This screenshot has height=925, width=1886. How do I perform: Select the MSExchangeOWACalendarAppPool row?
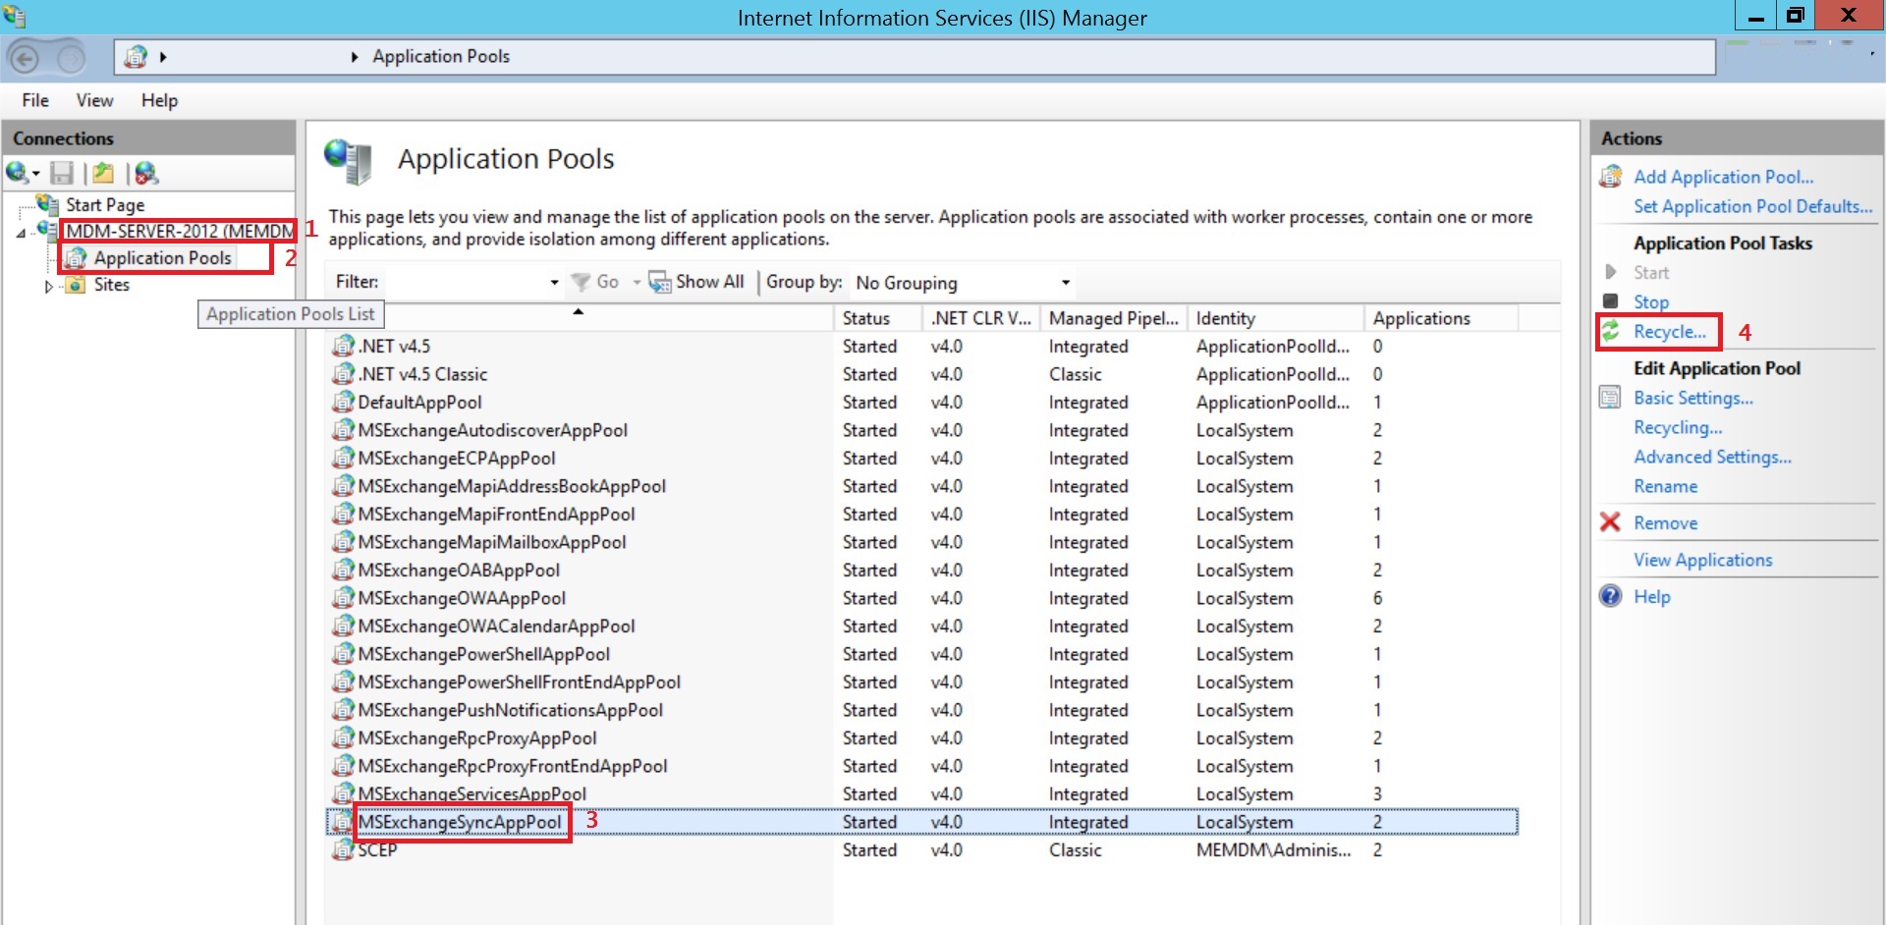coord(921,626)
